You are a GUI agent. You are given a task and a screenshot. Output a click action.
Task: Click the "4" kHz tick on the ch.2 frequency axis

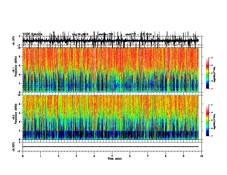[x=20, y=122]
